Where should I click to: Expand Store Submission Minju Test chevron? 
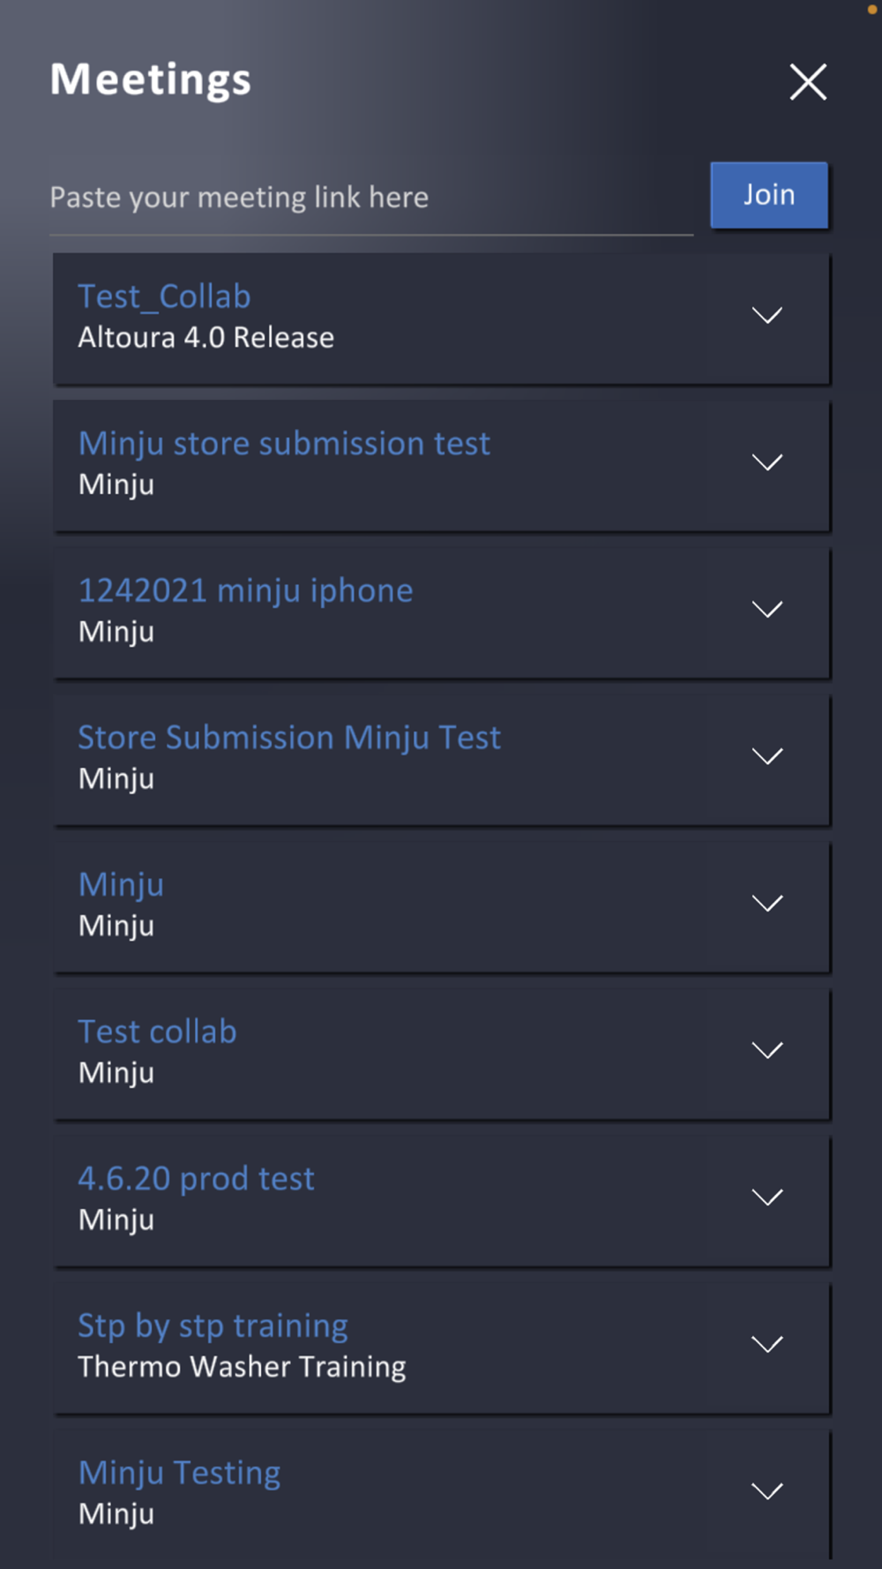point(767,756)
